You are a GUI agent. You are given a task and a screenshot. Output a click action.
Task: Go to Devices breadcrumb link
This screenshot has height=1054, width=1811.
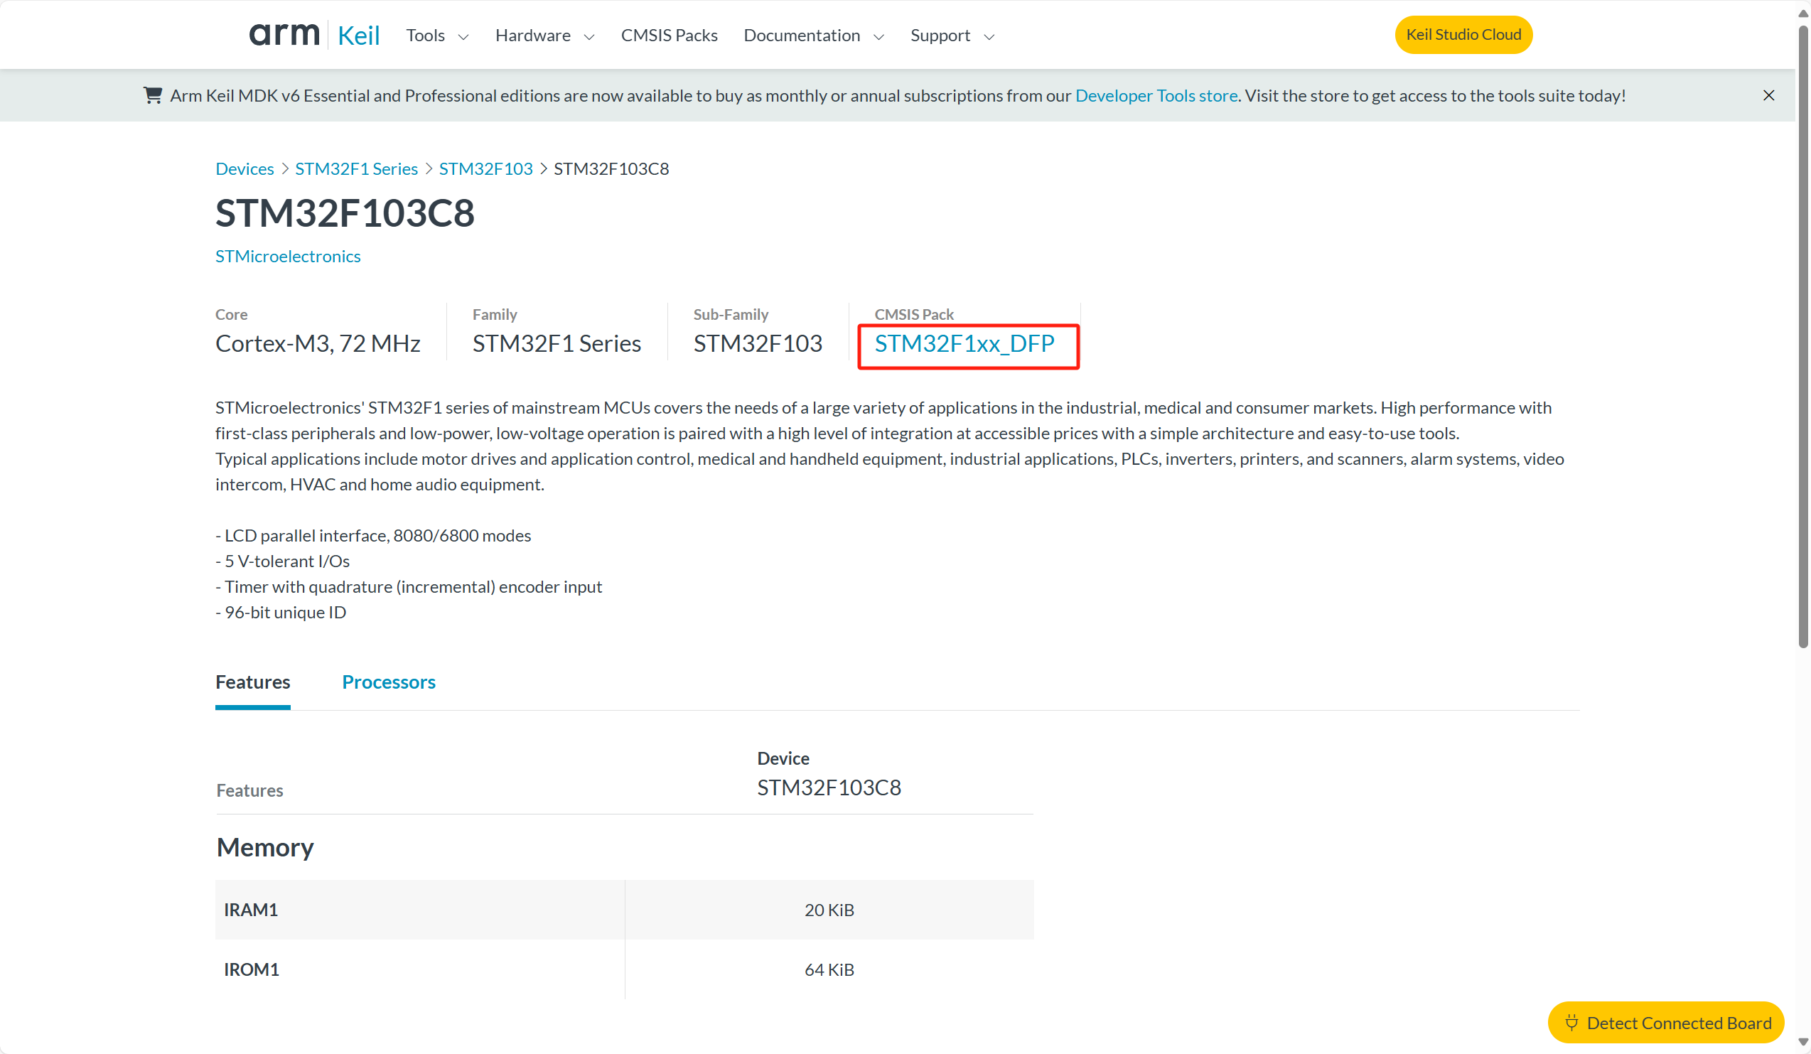coord(245,169)
